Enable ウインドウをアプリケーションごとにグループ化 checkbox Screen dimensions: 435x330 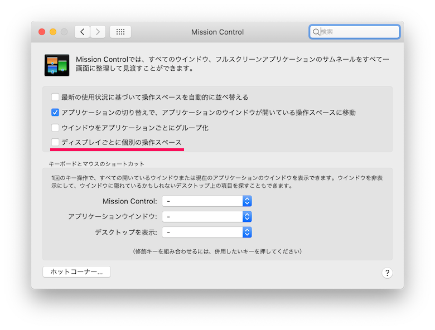(55, 128)
